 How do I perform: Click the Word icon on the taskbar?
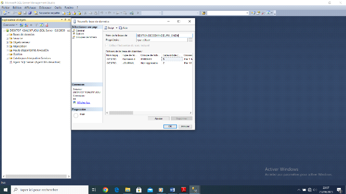point(172,190)
